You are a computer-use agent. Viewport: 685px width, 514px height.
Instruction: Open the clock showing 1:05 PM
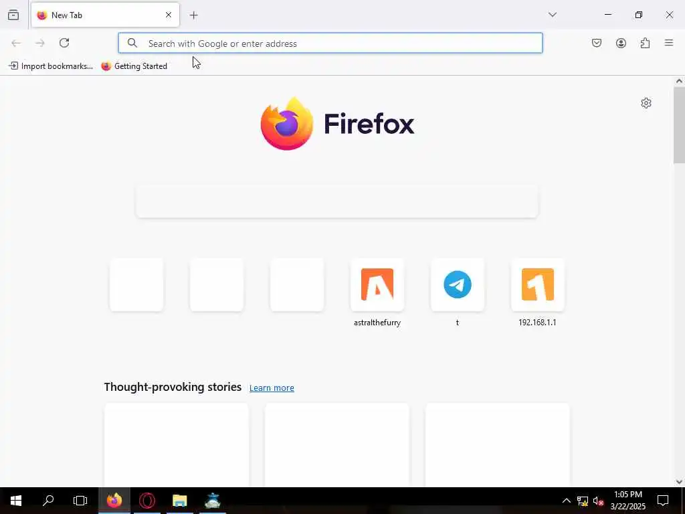coord(627,501)
